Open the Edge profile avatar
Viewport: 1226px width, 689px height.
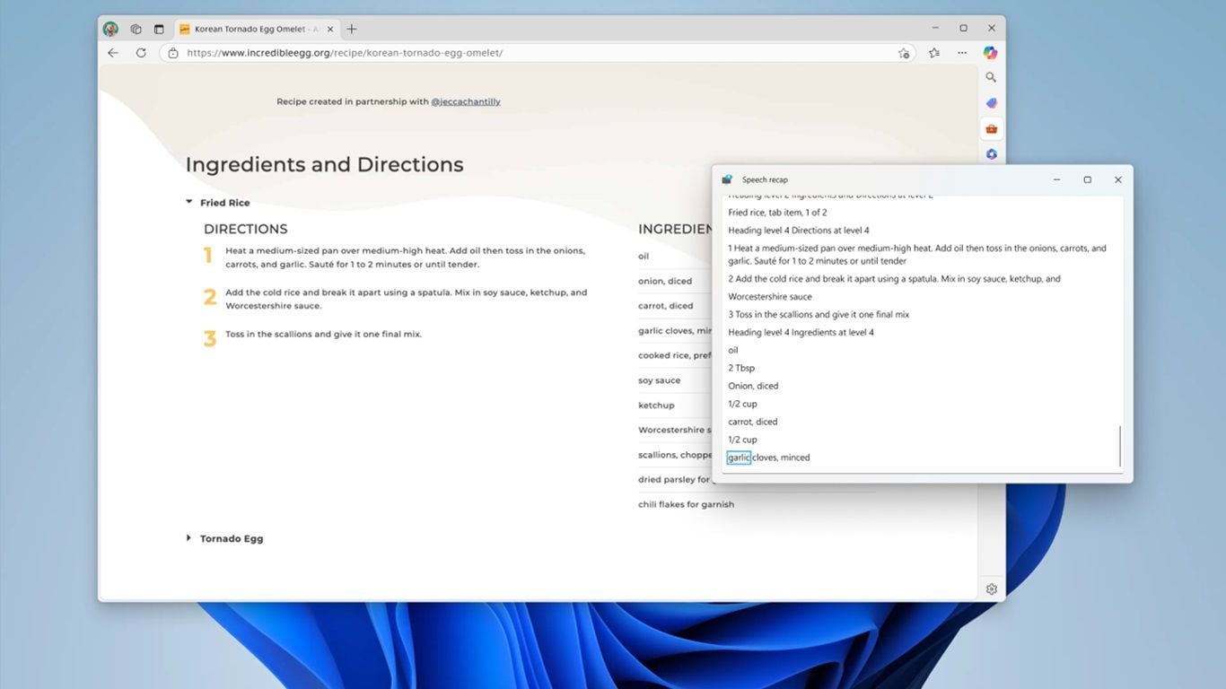(x=110, y=29)
